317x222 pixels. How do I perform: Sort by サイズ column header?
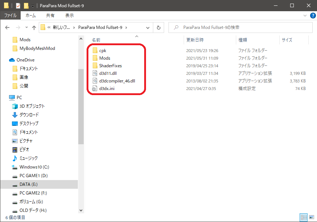(x=287, y=40)
